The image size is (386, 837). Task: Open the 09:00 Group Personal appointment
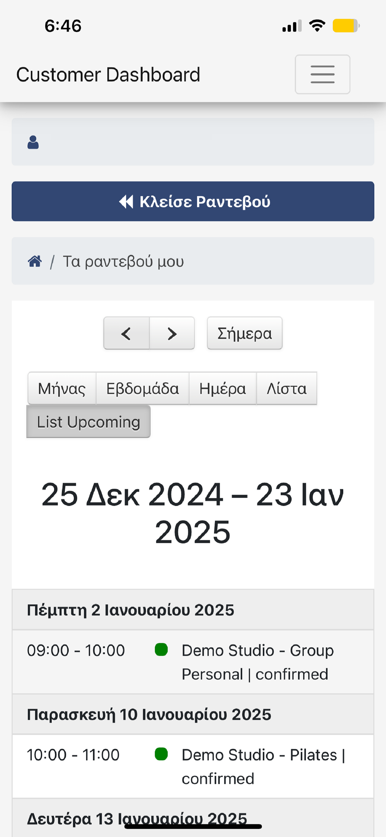click(x=193, y=662)
